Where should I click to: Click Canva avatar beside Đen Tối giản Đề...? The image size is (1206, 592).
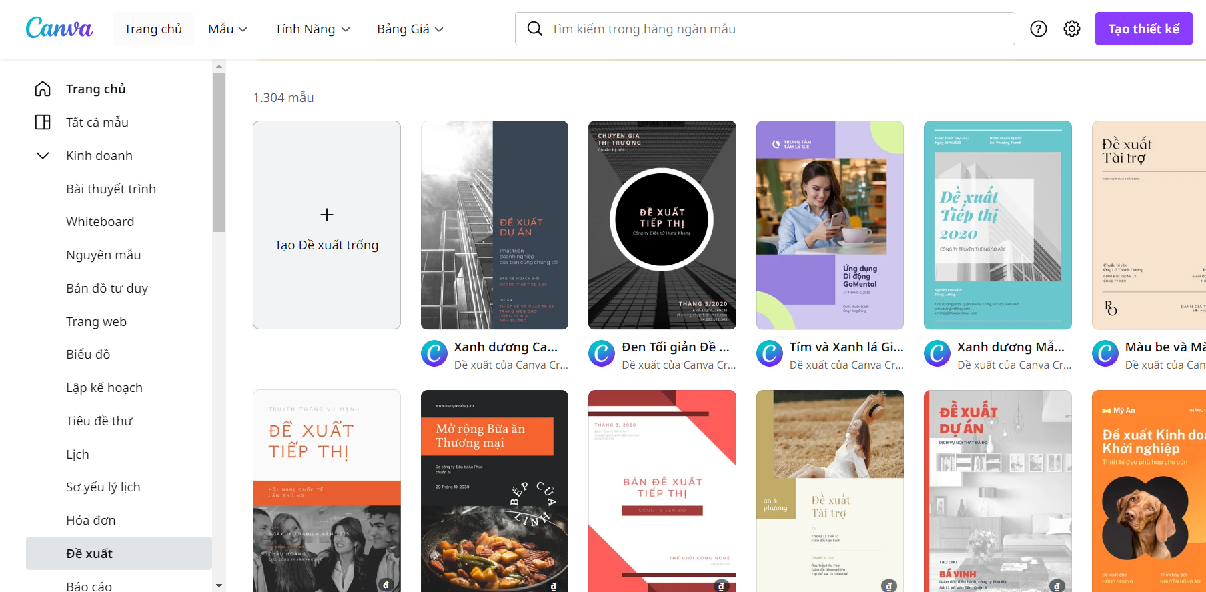(x=602, y=353)
